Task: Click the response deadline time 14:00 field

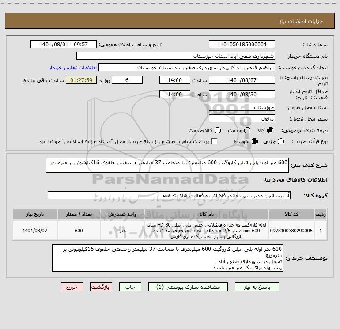Action: 175,80
